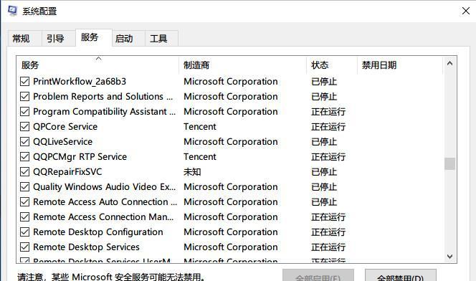
Task: Uncheck Remote Access Auto Connection checkbox
Action: click(x=24, y=202)
